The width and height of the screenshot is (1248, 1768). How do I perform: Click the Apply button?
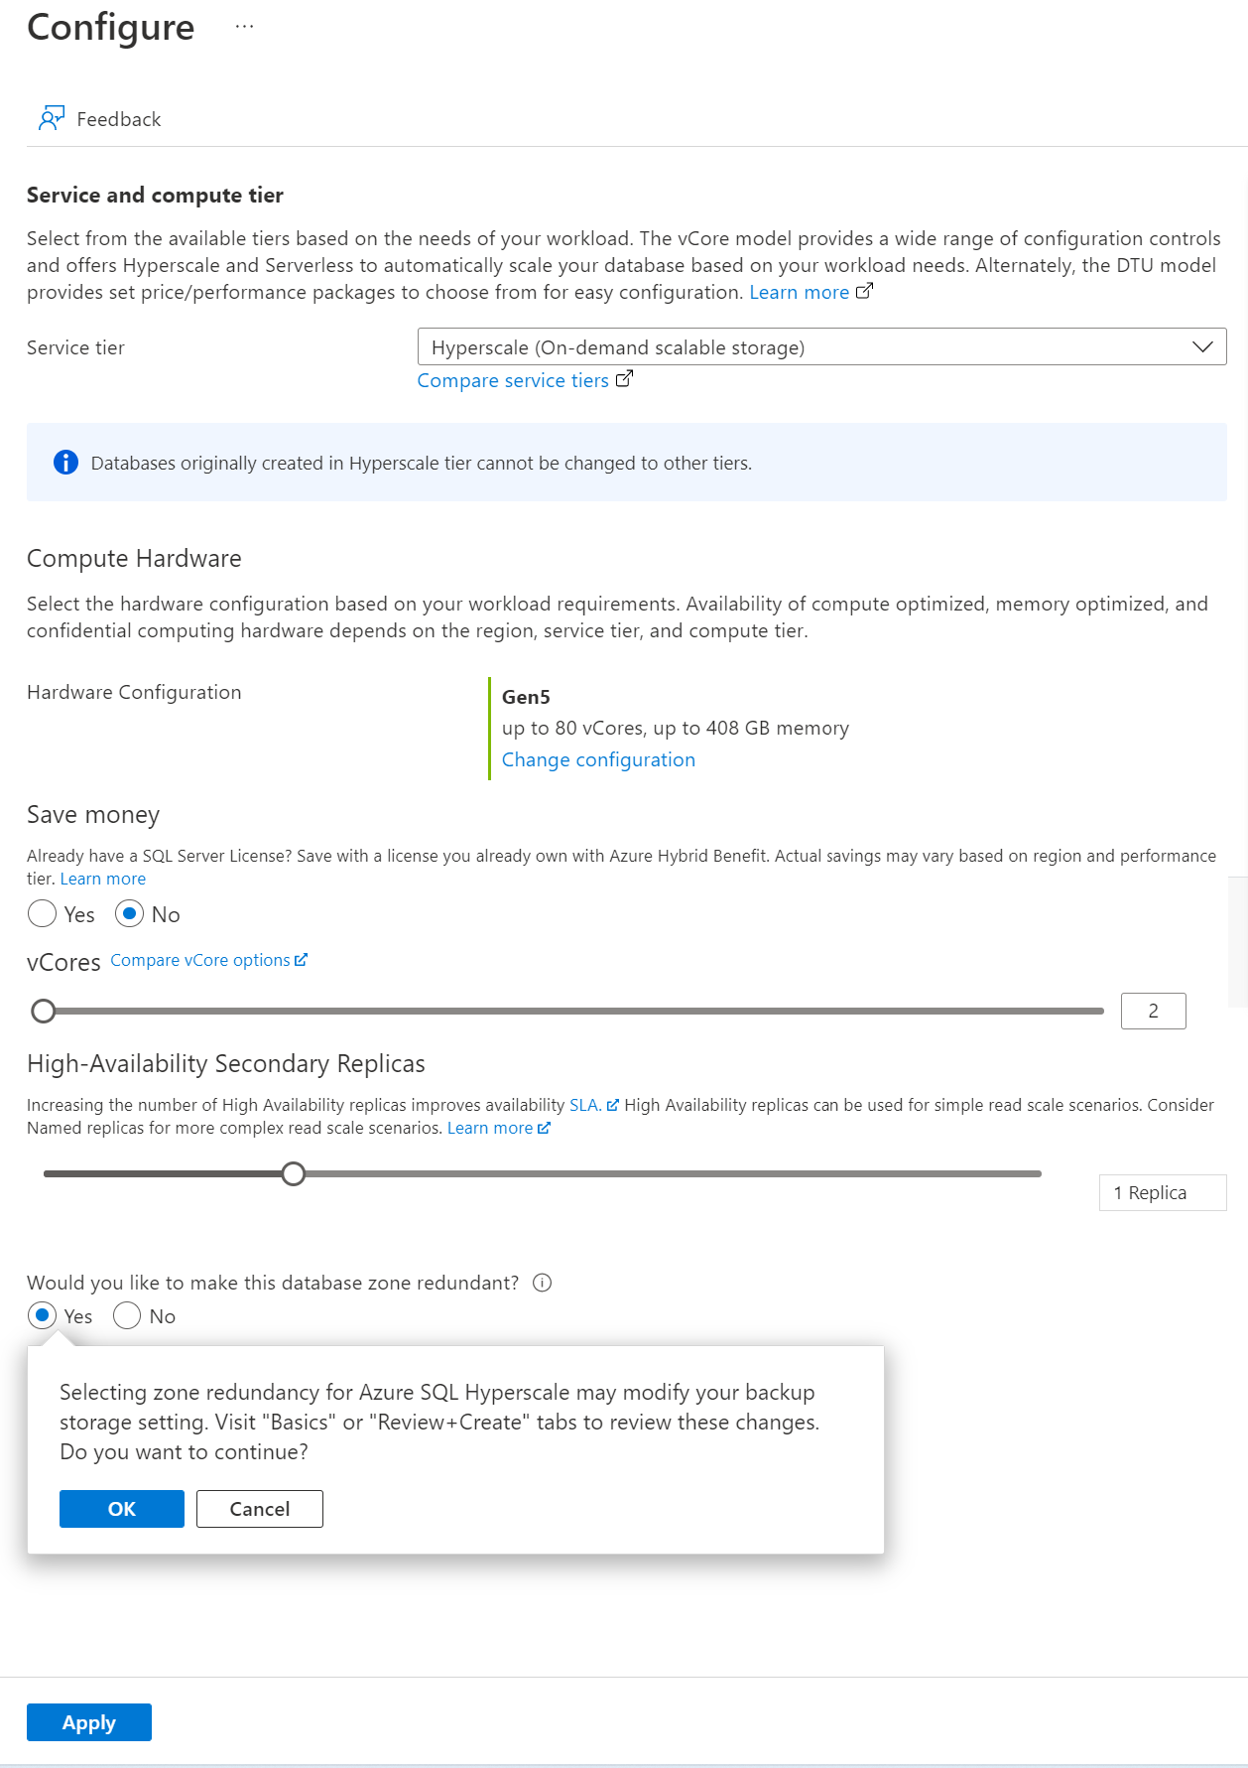coord(89,1722)
